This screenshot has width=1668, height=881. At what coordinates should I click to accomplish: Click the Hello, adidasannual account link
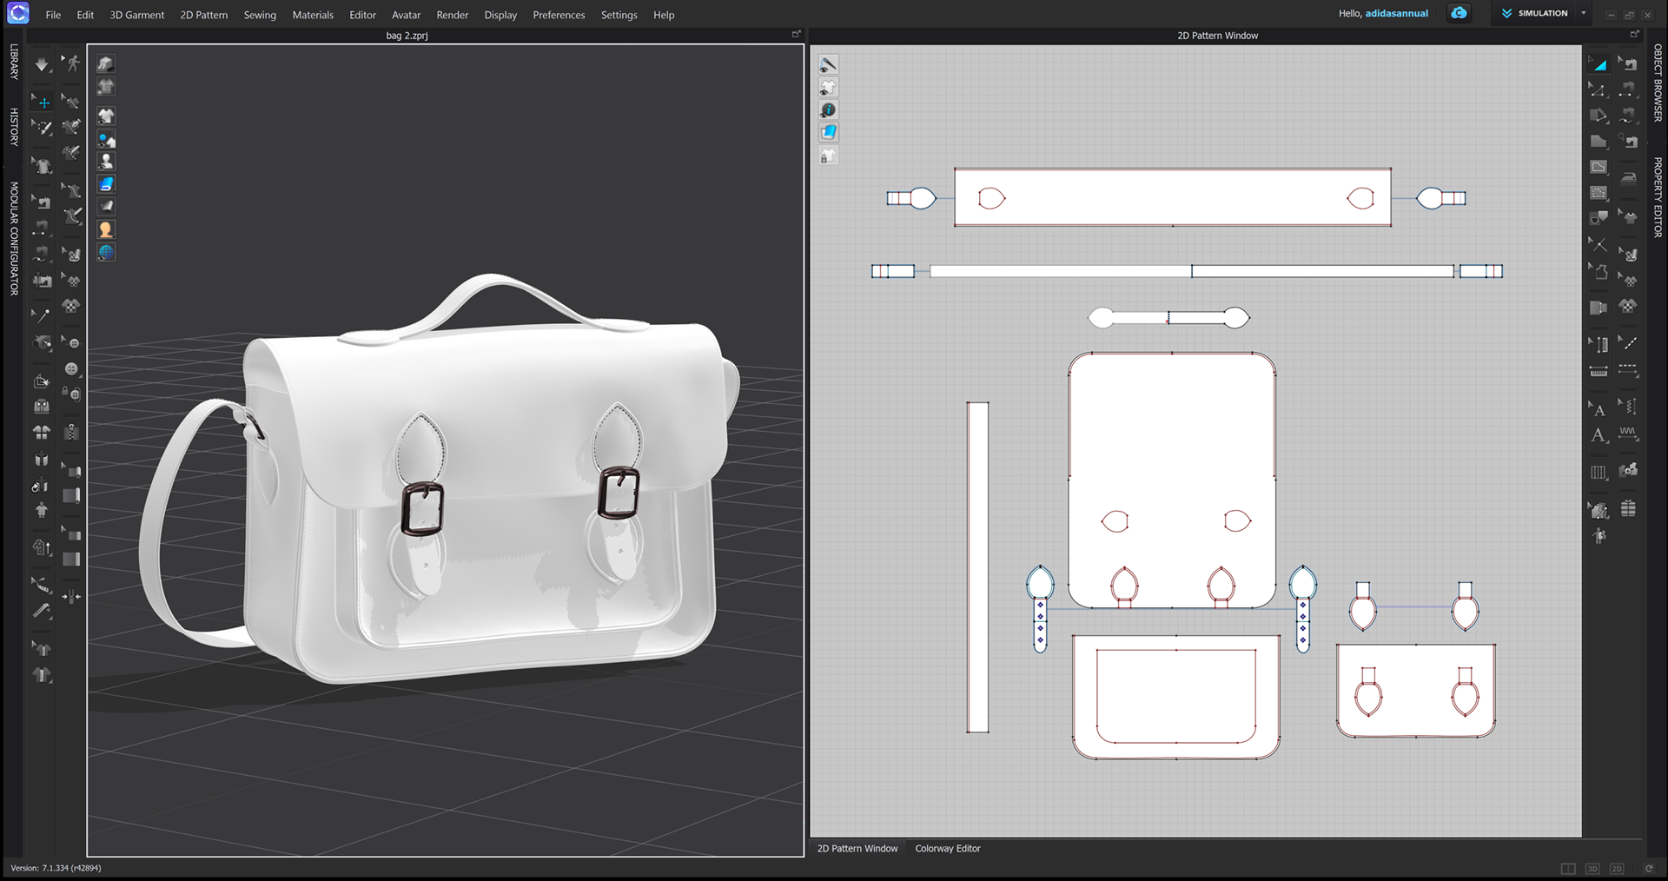click(x=1382, y=13)
